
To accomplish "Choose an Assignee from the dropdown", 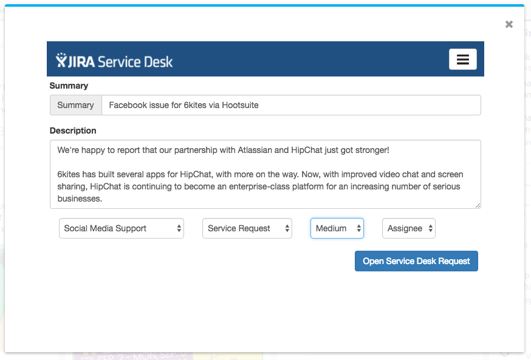I will pos(409,228).
